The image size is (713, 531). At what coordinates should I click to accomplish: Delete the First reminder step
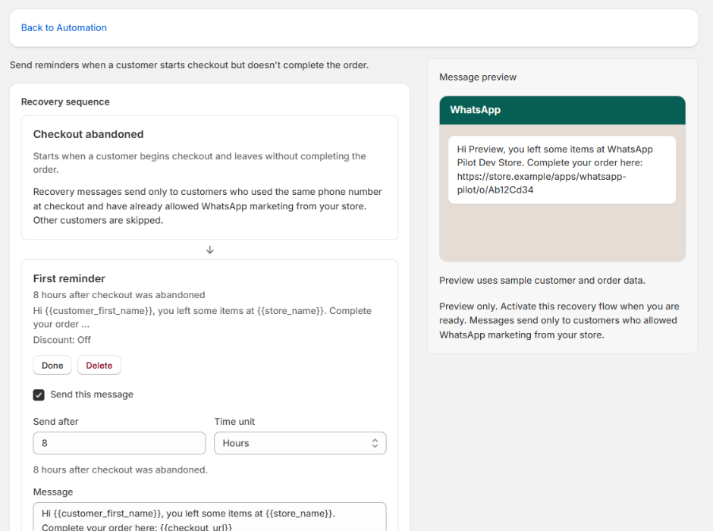pyautogui.click(x=99, y=365)
